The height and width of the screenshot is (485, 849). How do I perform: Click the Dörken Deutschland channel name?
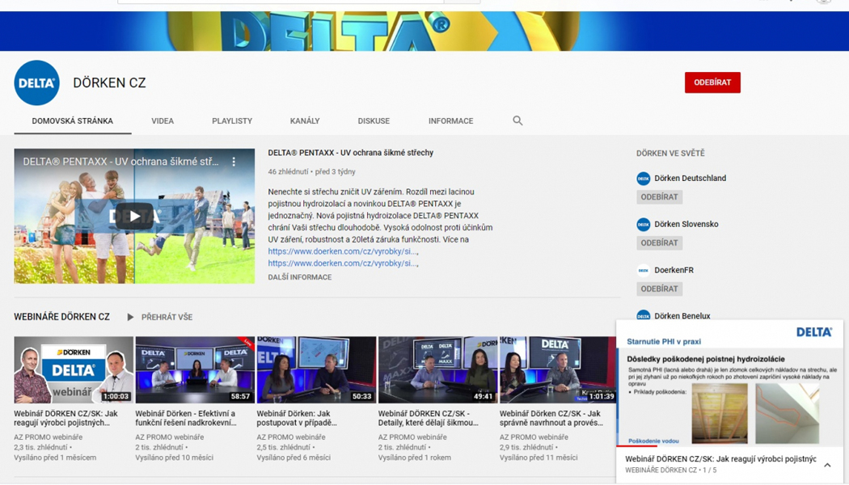(x=690, y=178)
